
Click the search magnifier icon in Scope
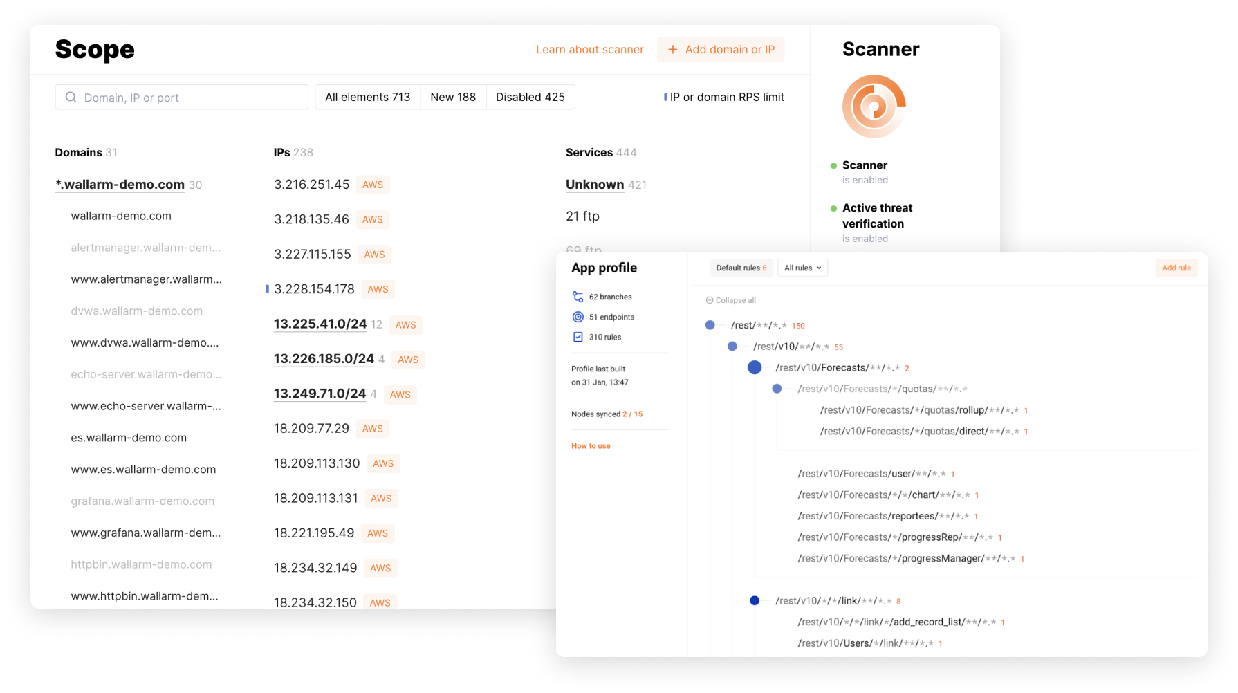71,98
